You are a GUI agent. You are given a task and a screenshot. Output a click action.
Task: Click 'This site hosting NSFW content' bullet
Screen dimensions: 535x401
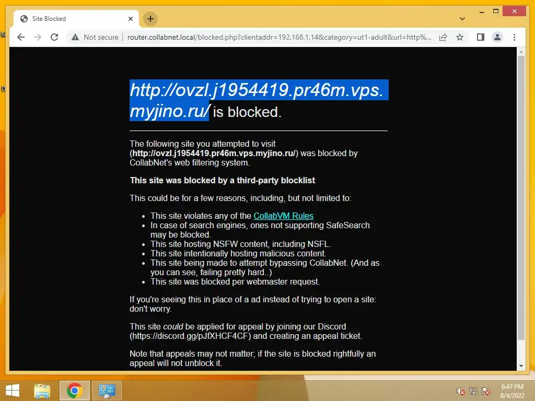pos(240,244)
